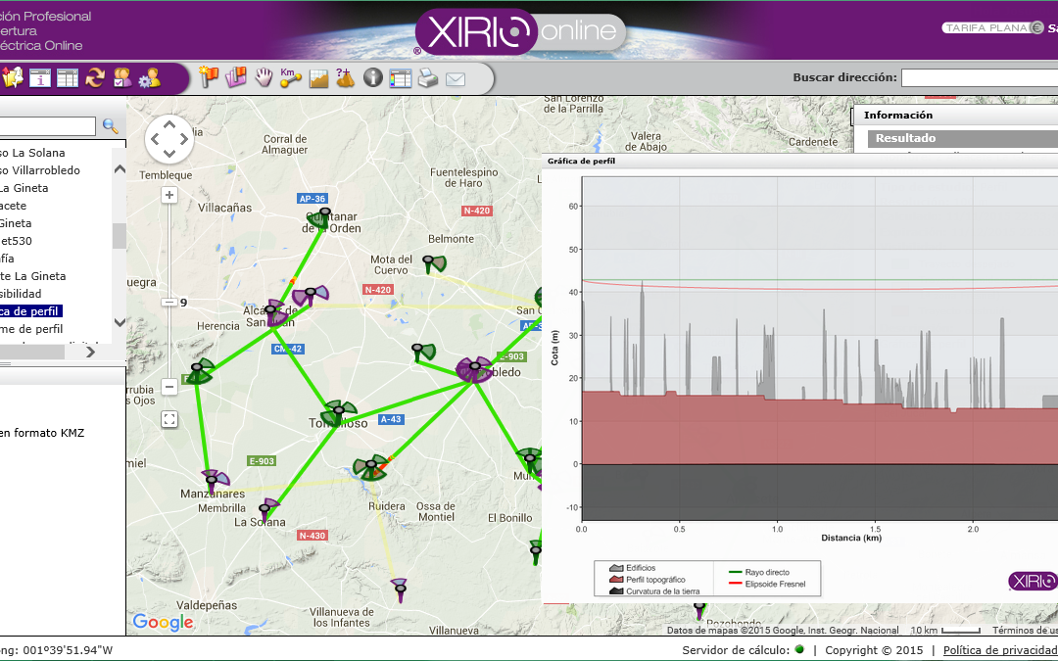The width and height of the screenshot is (1058, 661).
Task: Click the station marker at Quintanar de la Orden
Action: coord(324,212)
